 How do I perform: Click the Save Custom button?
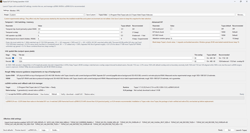click(x=91, y=15)
